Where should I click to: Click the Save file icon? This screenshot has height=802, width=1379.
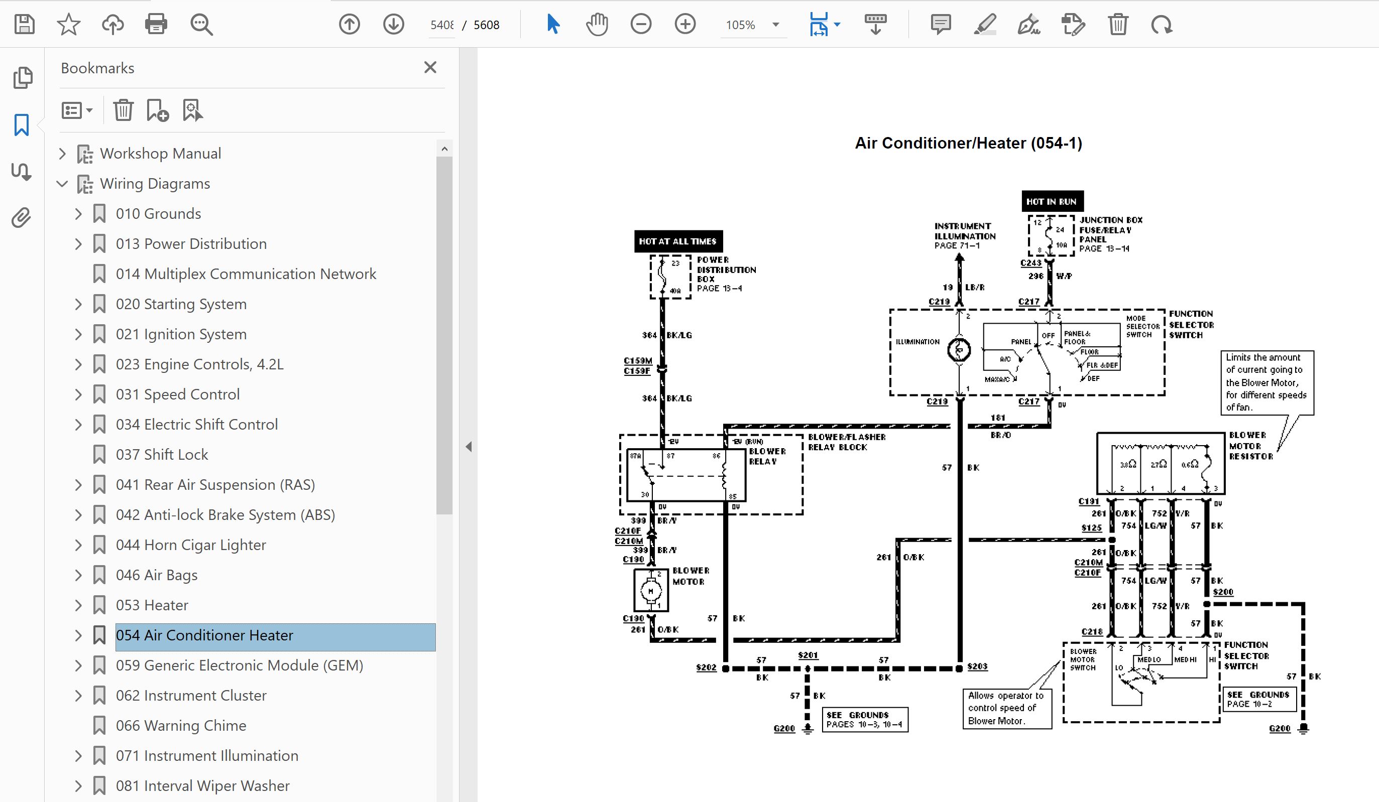pos(24,25)
